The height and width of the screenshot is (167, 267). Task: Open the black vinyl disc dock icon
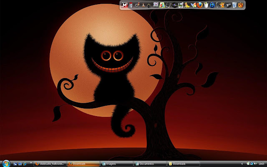(x=174, y=5)
